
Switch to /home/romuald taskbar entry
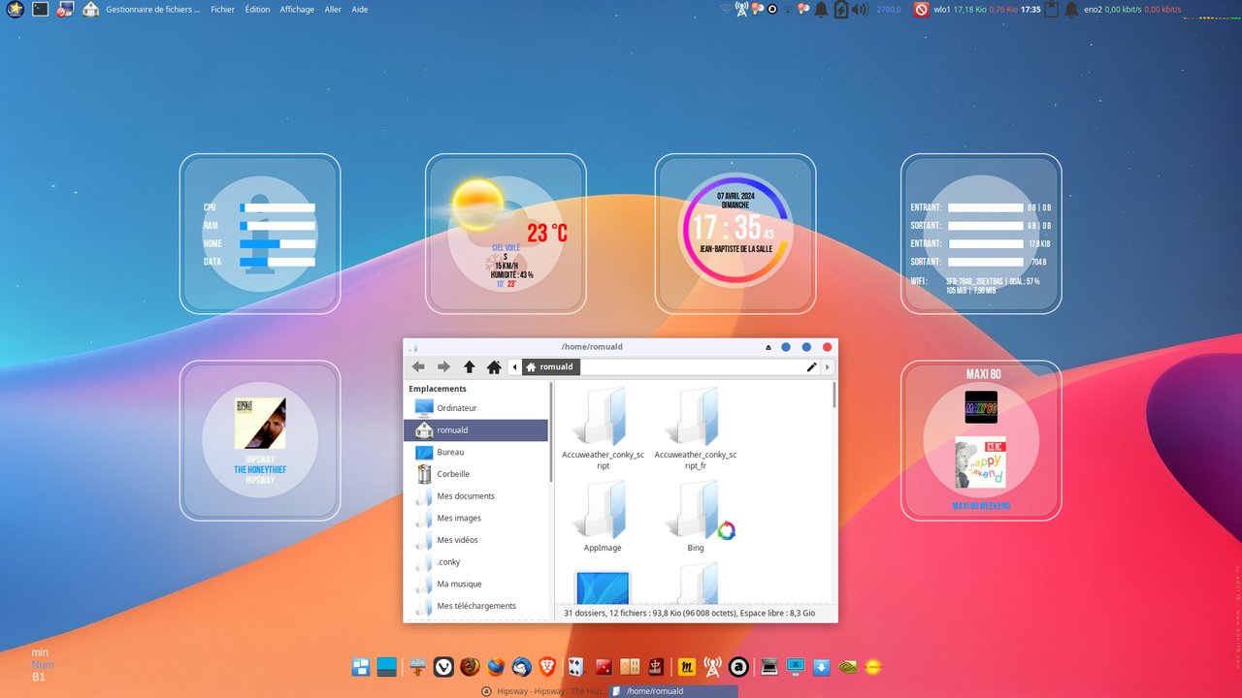pyautogui.click(x=674, y=691)
